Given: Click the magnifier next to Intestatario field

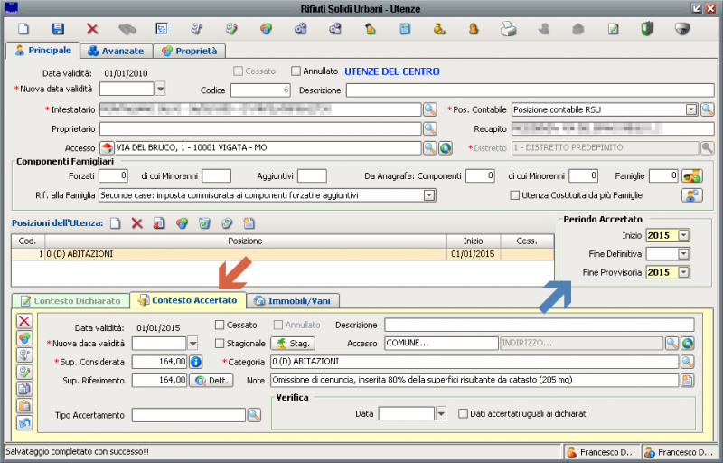Looking at the screenshot, I should click(x=430, y=109).
